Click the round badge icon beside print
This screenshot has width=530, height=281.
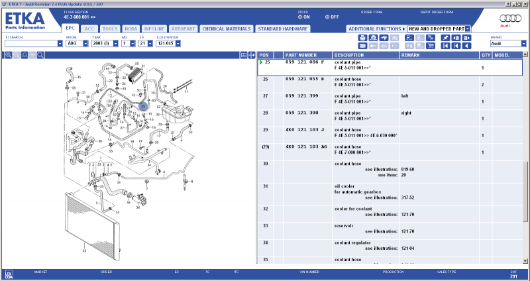(373, 38)
